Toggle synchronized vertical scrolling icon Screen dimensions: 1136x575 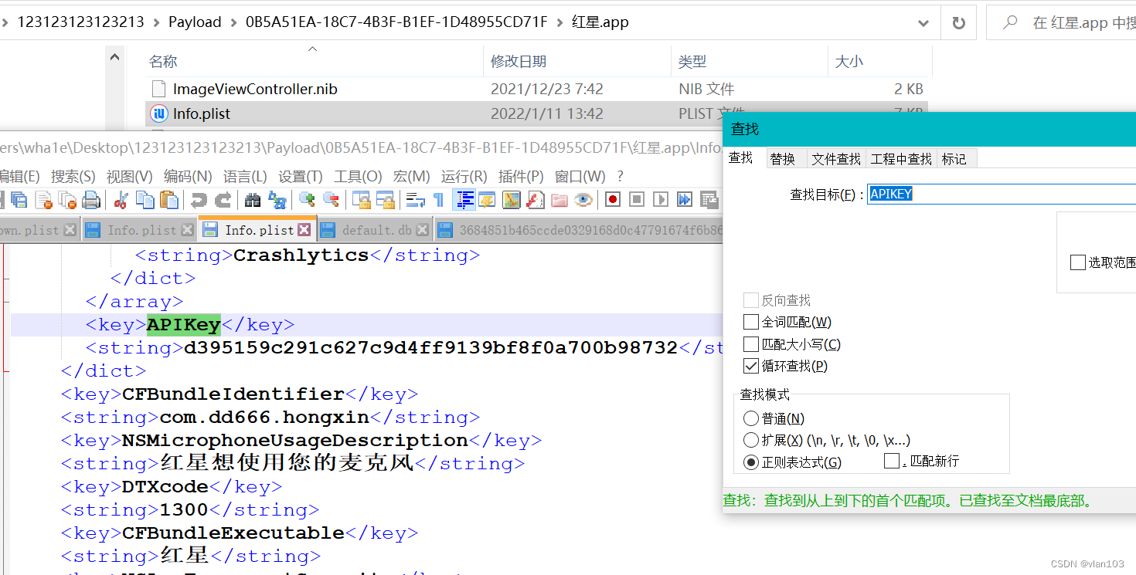[361, 200]
